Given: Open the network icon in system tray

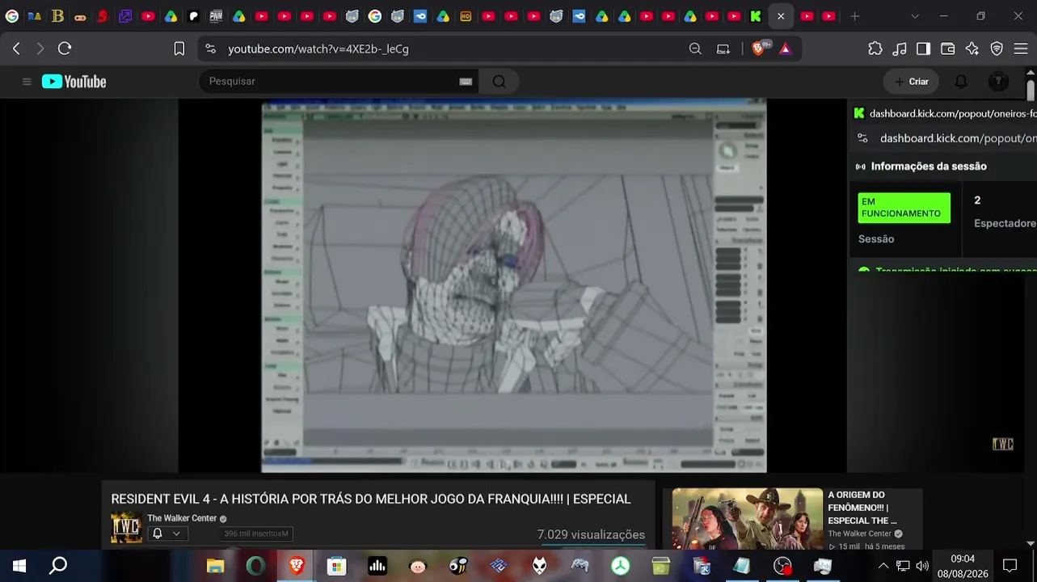Looking at the screenshot, I should [903, 566].
